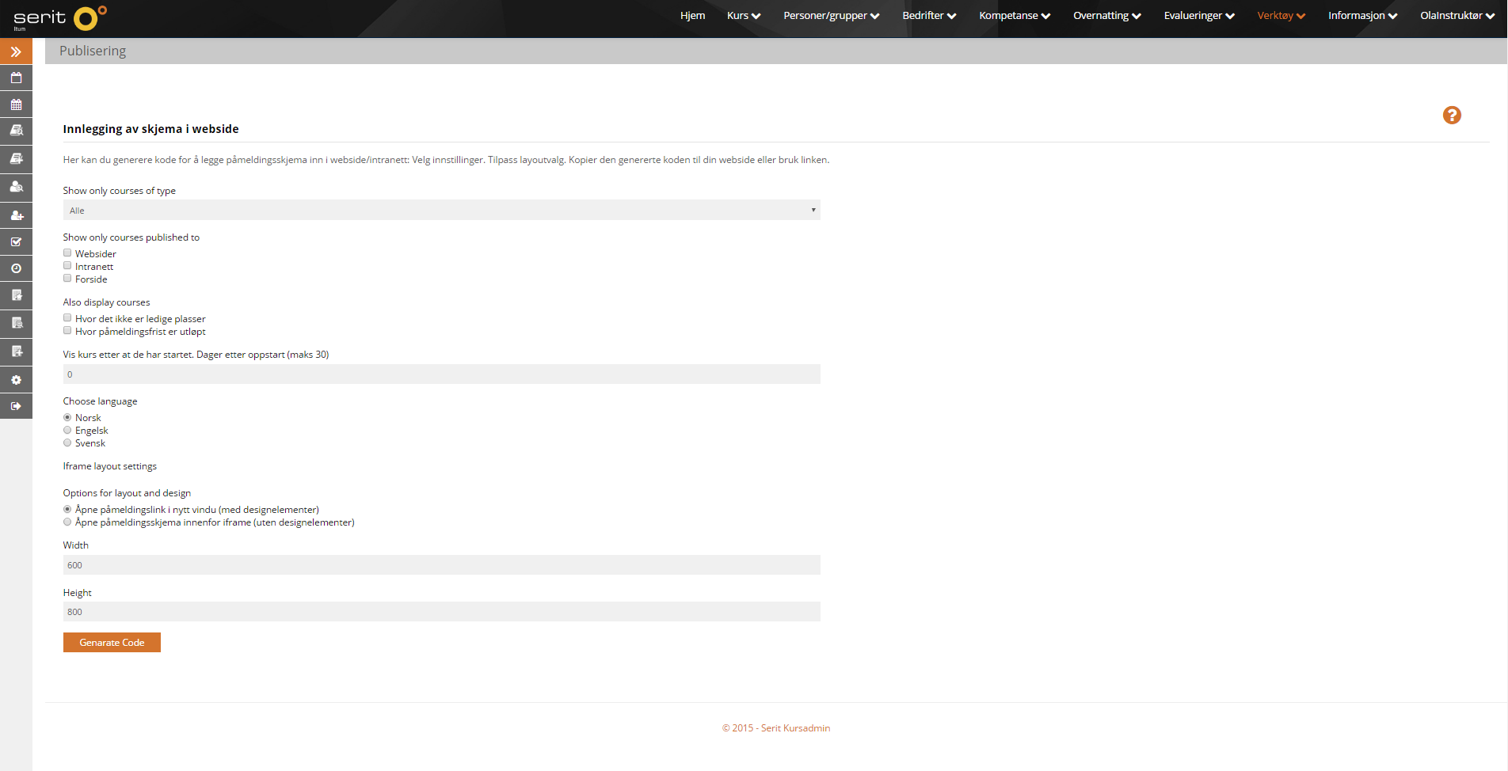Screen dimensions: 1508x771
Task: Click the search person icon in sidebar
Action: click(16, 187)
